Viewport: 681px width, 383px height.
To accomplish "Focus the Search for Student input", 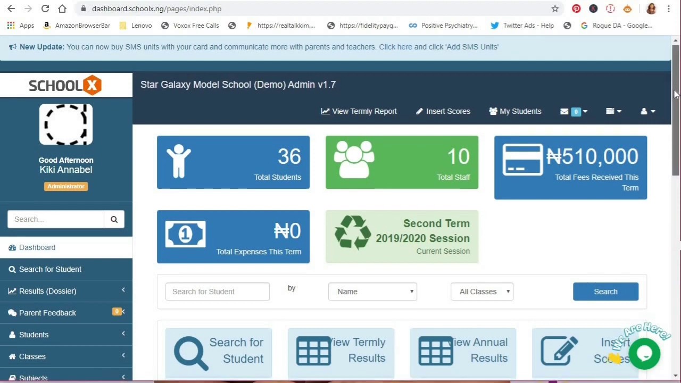I will coord(218,292).
